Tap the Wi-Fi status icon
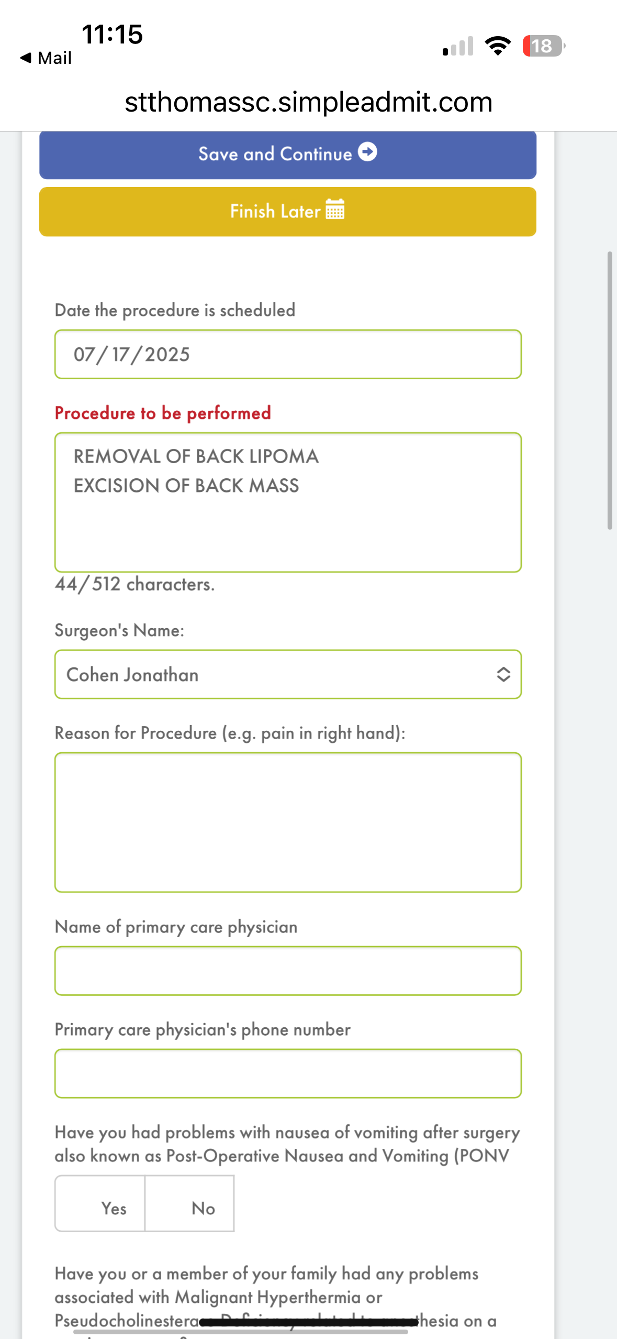Screen dimensions: 617x1339 coord(498,46)
